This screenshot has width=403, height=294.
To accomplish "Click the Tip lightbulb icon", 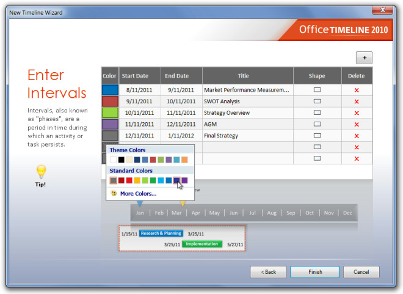I will pos(40,172).
